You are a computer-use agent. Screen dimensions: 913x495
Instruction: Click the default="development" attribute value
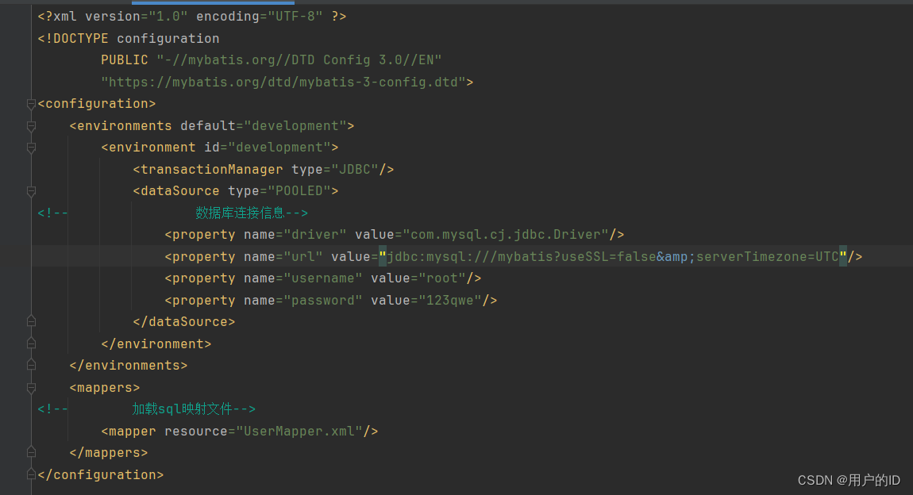tap(294, 125)
